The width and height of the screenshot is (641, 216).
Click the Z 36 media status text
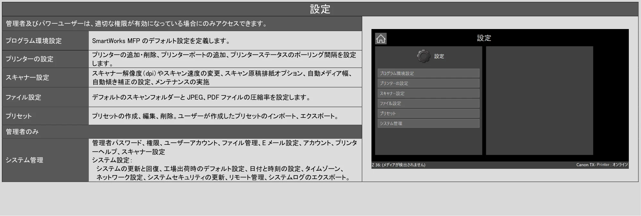tap(398, 165)
